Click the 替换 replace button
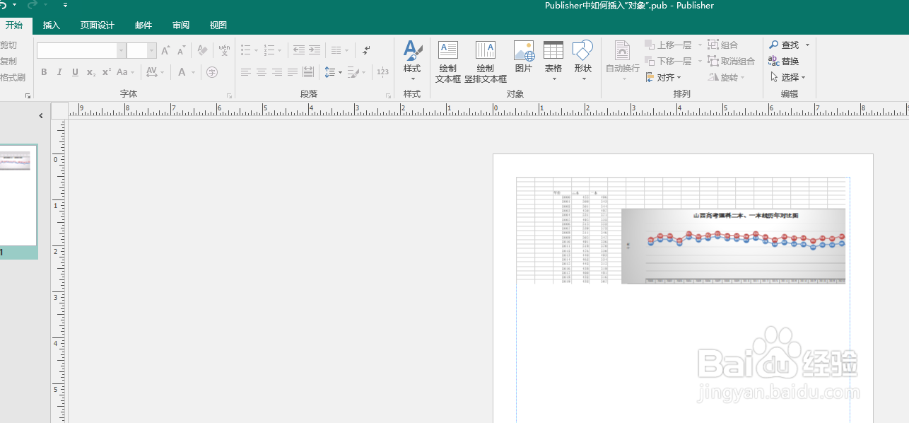 coord(784,61)
